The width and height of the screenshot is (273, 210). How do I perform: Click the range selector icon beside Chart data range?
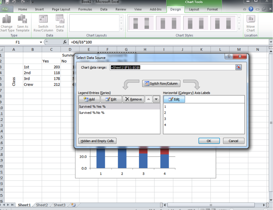click(x=238, y=67)
